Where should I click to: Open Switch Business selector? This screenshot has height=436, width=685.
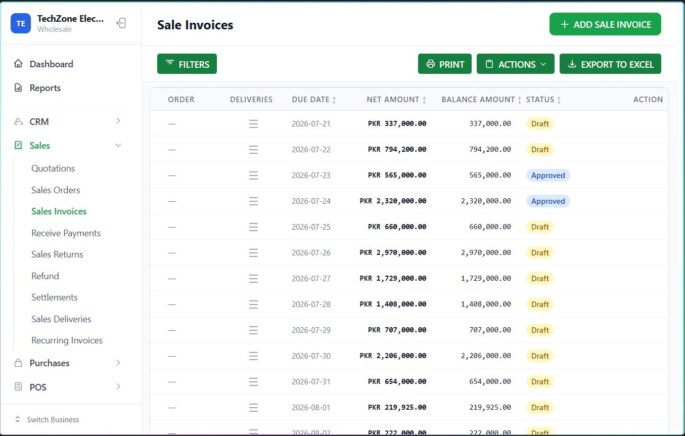pos(47,419)
